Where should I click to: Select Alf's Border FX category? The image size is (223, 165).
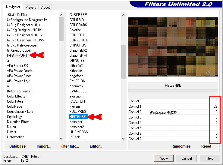tap(17, 66)
